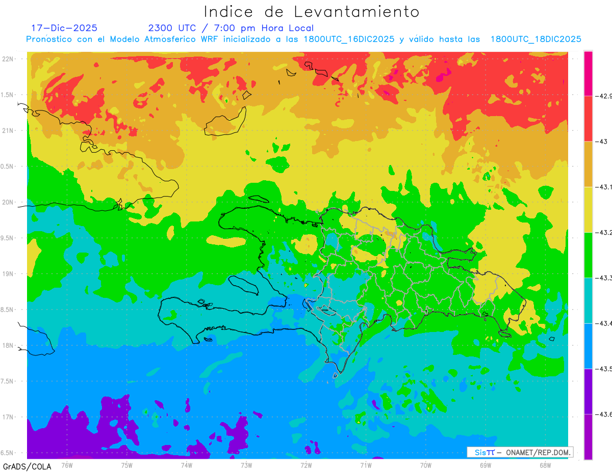This screenshot has height=472, width=612.
Task: Click the '2300 UTC / 7:00 pm Hora Local' time
Action: pyautogui.click(x=231, y=28)
